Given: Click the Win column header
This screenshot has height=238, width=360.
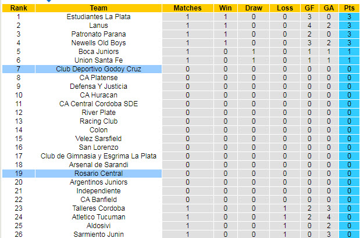Looking at the screenshot, I should (225, 8).
